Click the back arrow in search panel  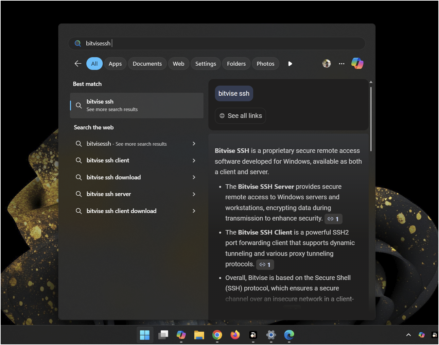78,64
